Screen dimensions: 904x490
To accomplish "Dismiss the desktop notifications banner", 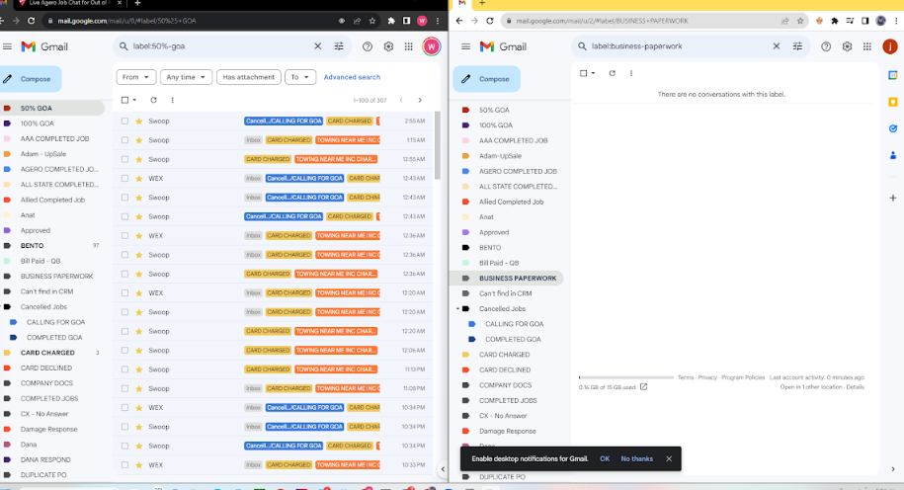I will tap(668, 458).
